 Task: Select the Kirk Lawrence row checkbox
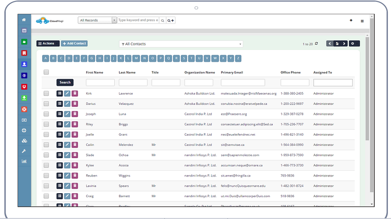point(46,93)
